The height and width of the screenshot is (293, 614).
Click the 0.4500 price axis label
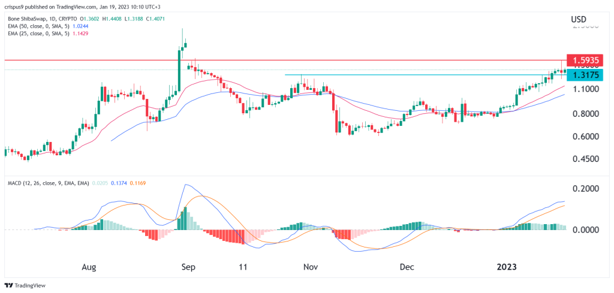pos(585,159)
